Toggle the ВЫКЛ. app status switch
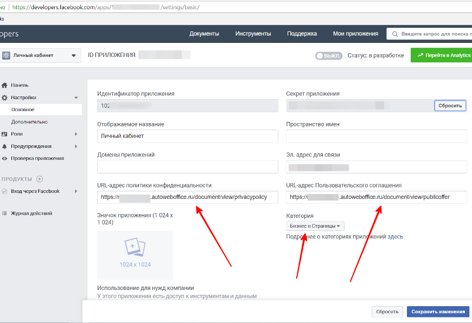 click(x=328, y=56)
